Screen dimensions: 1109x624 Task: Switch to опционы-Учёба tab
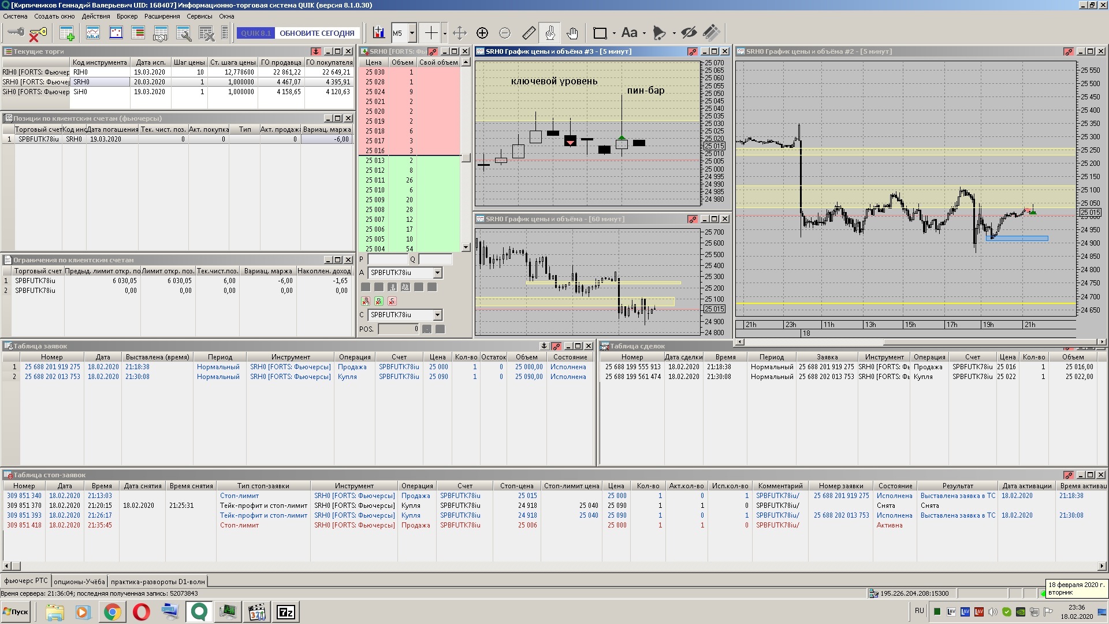80,581
